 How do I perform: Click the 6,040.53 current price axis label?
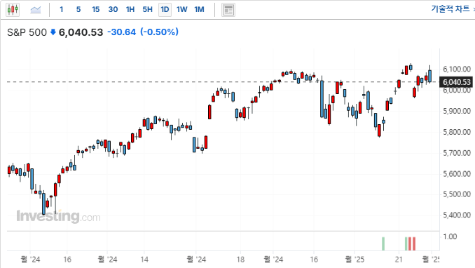click(457, 82)
